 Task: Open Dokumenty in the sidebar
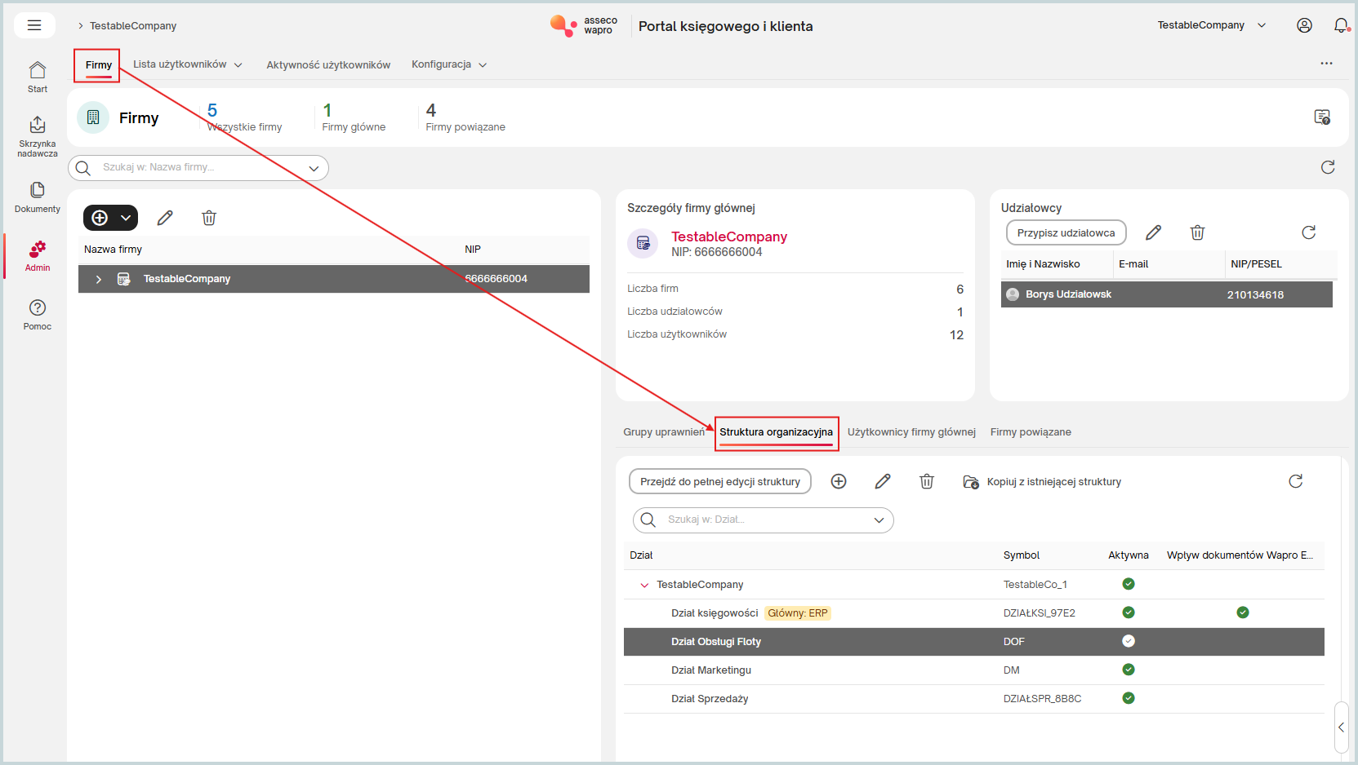[x=38, y=197]
